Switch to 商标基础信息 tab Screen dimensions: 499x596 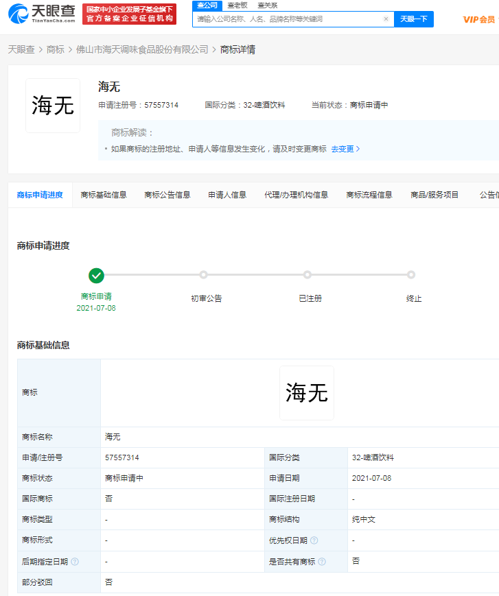pos(104,195)
